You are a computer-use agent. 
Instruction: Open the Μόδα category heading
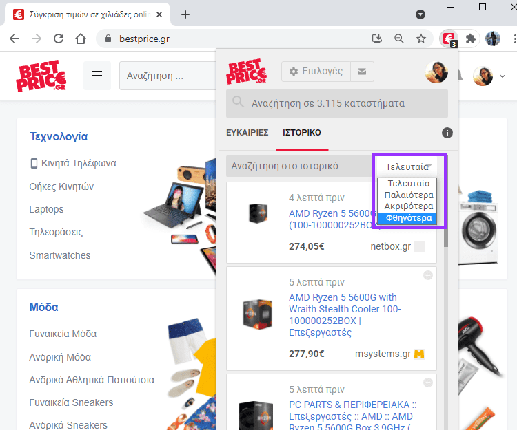pyautogui.click(x=44, y=307)
